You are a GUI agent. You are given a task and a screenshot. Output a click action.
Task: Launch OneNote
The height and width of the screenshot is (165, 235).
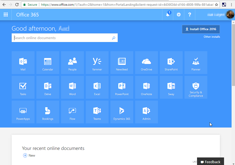click(146, 87)
